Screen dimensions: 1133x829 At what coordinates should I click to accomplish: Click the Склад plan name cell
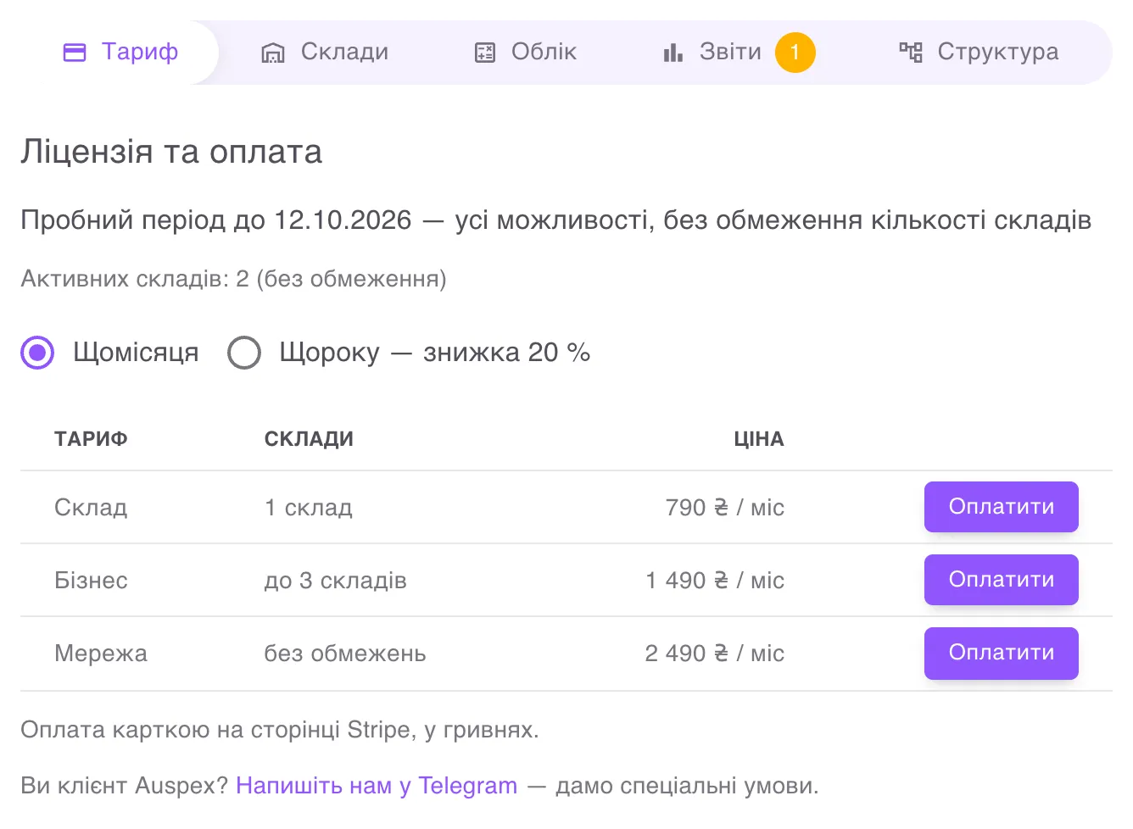tap(91, 508)
